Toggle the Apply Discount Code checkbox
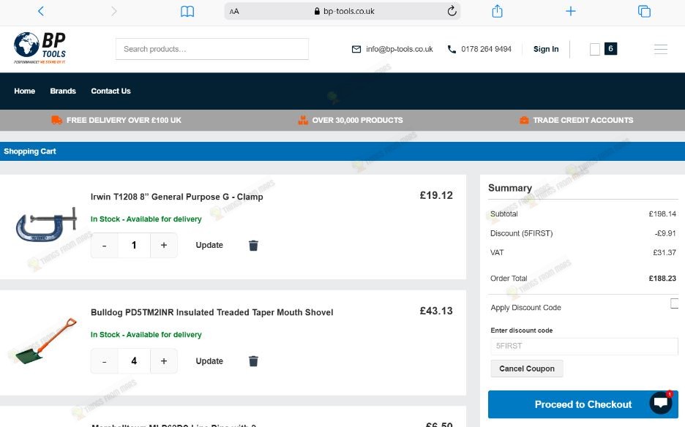 [675, 303]
